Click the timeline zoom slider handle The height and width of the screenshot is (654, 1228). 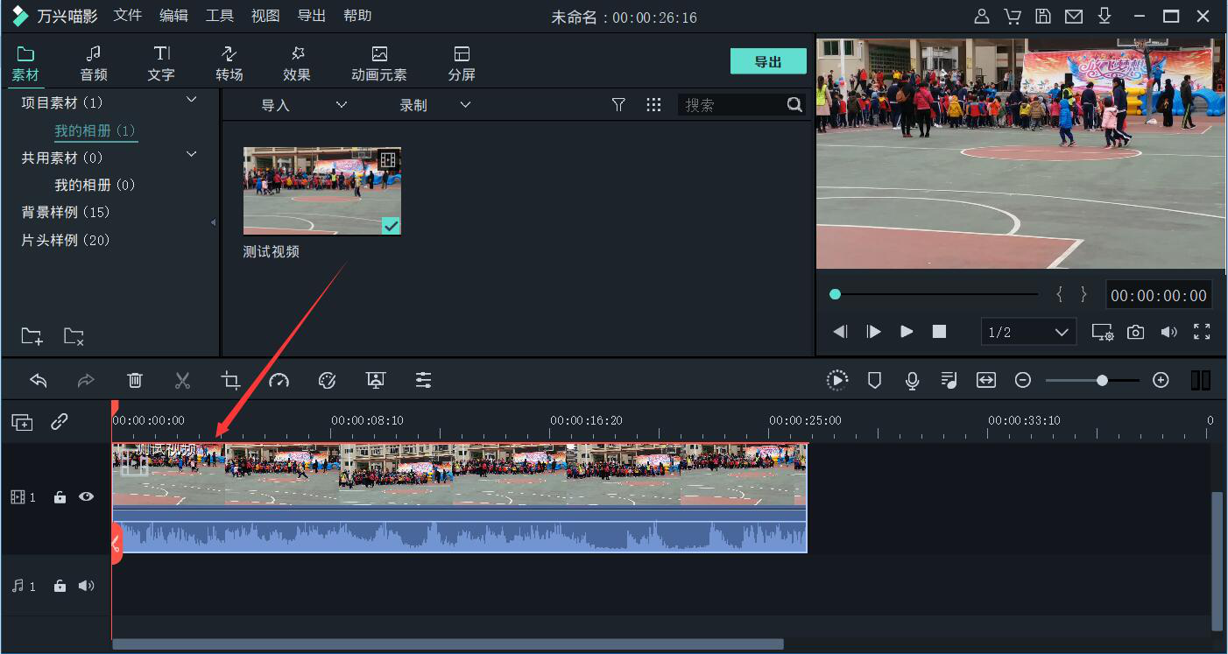1102,380
